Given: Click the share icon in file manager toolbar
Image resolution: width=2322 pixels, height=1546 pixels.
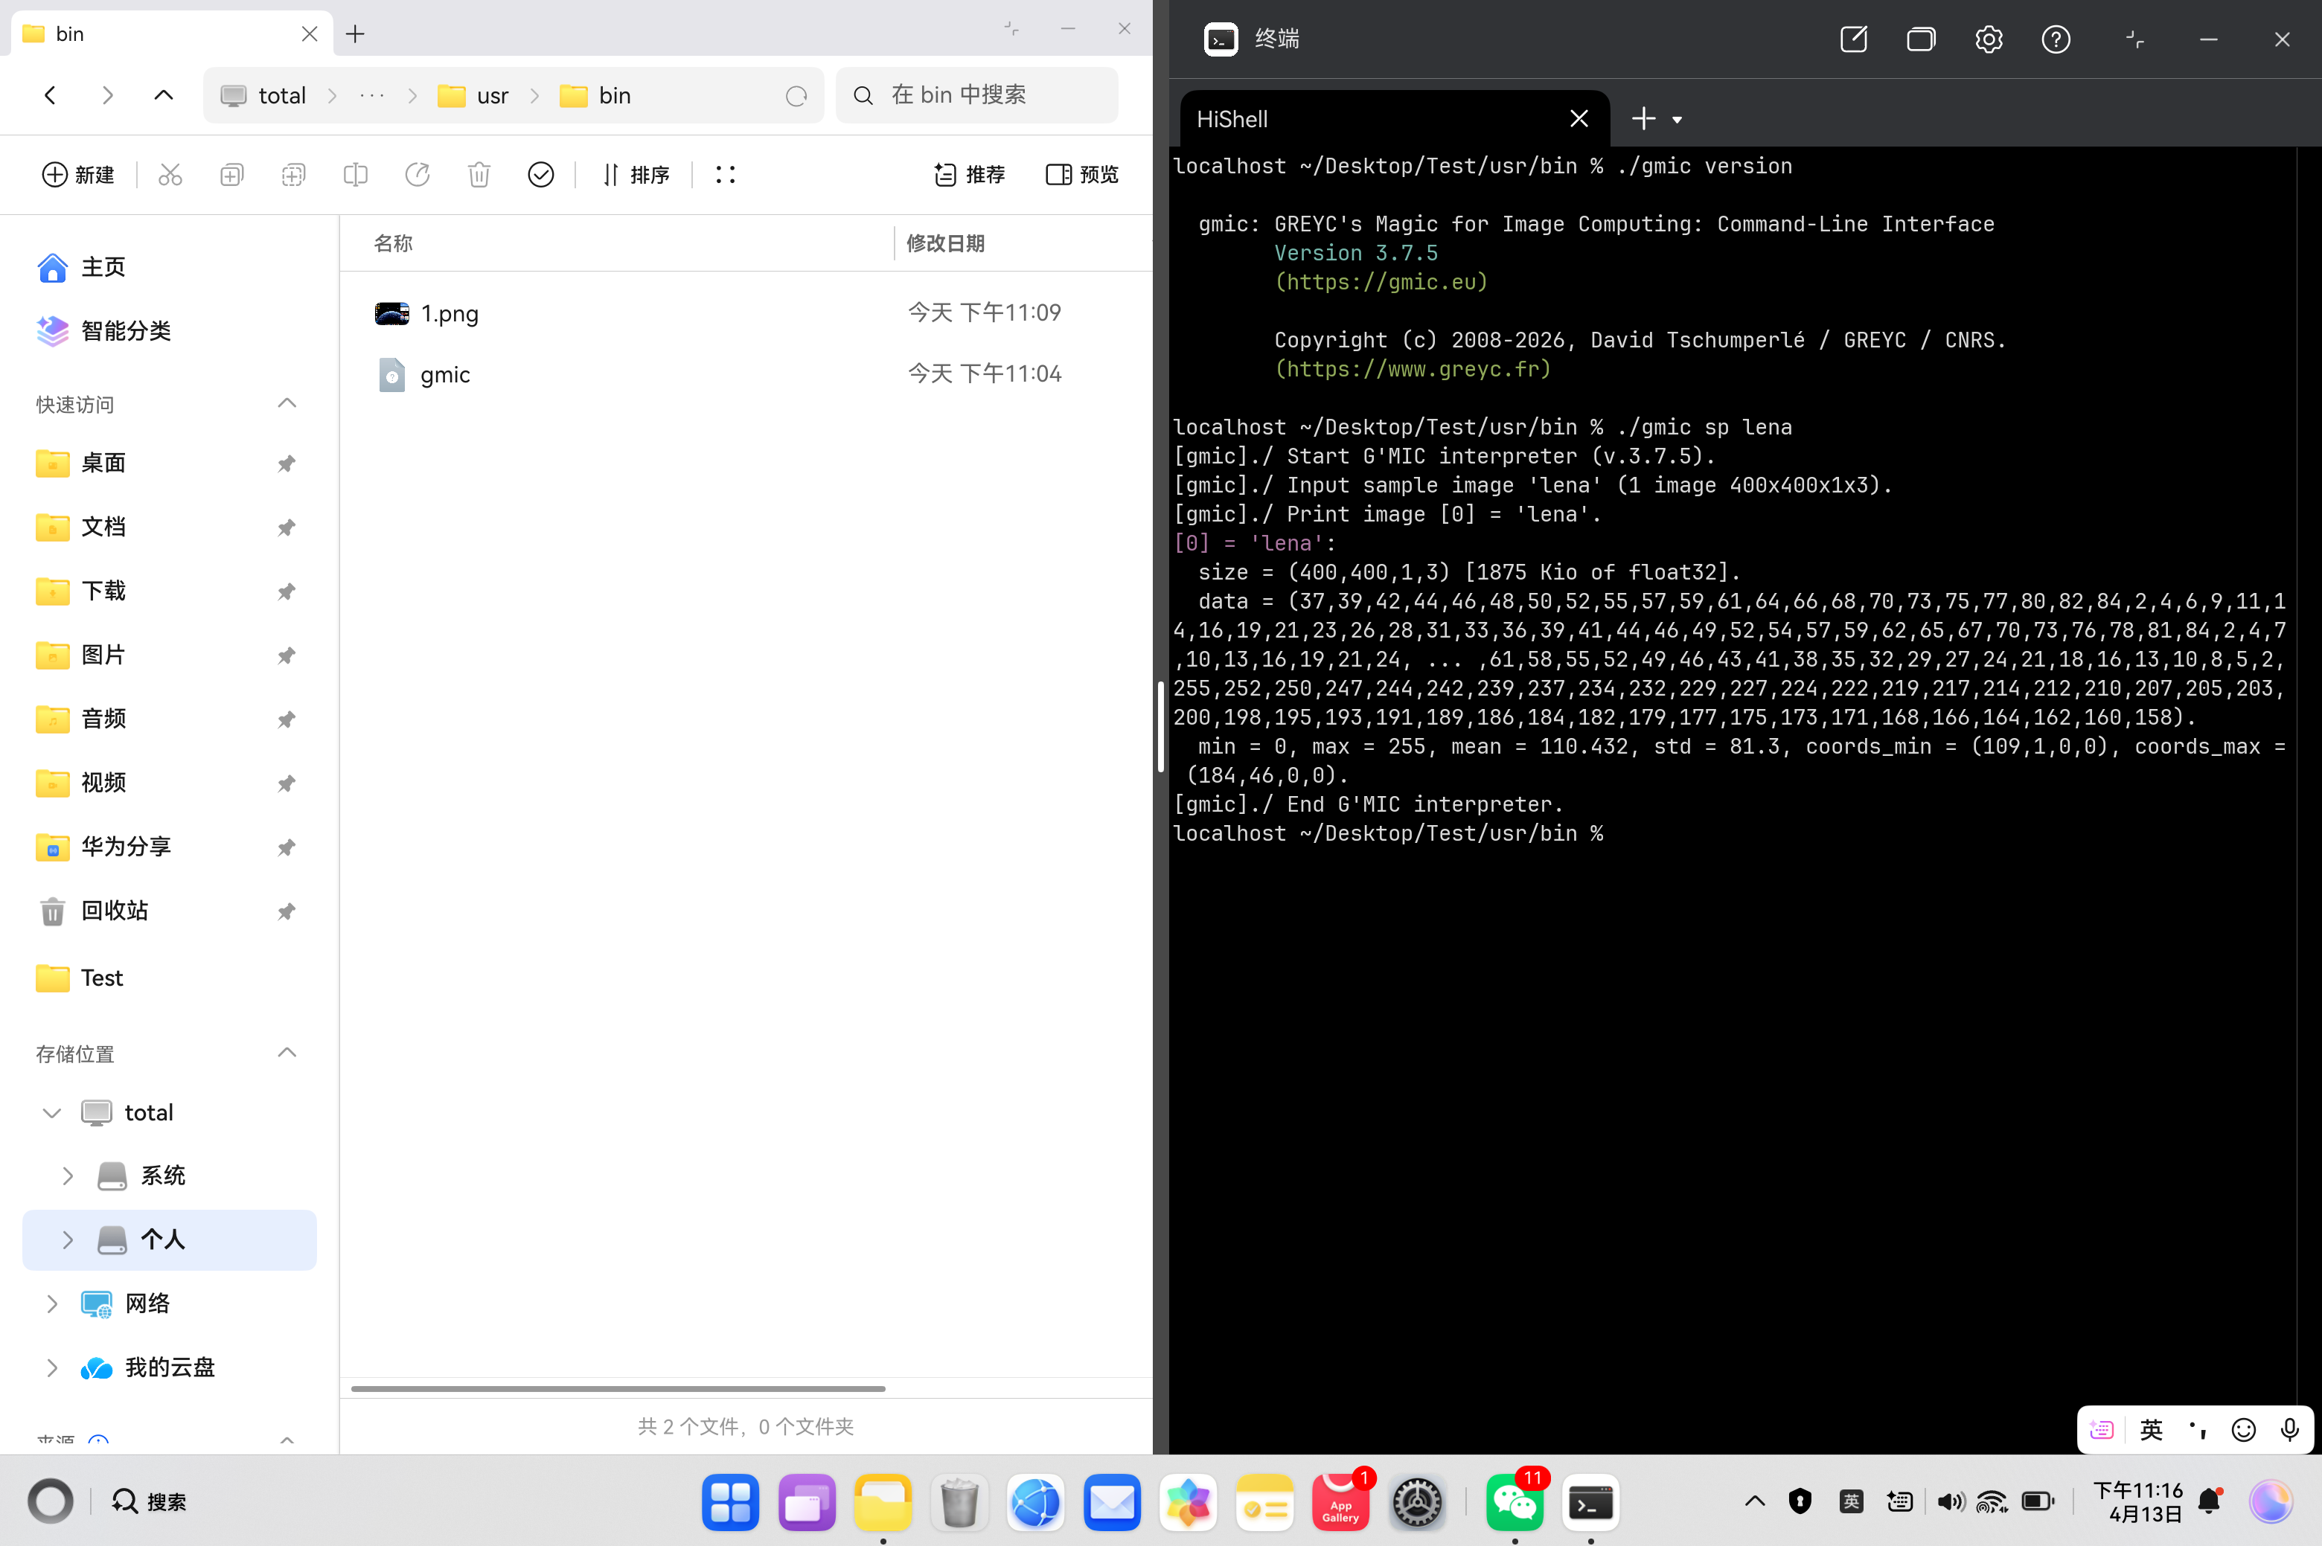Looking at the screenshot, I should tap(417, 175).
